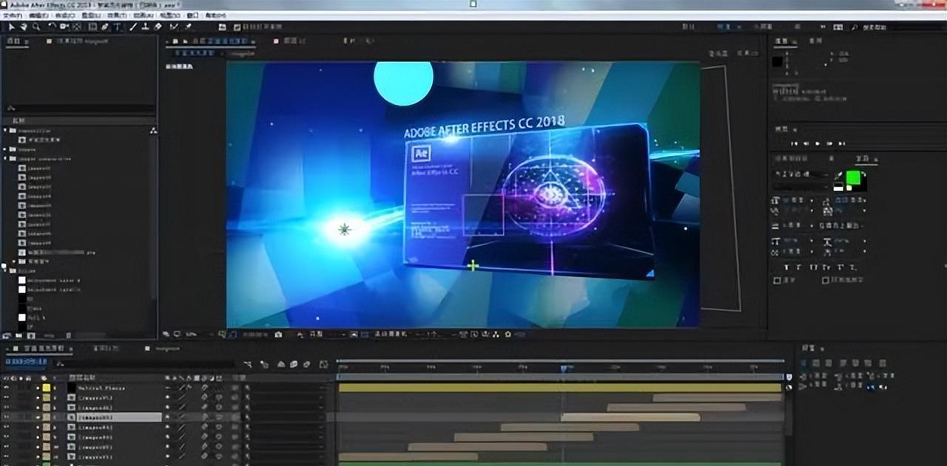Create new folder in Project panel
The image size is (947, 466).
point(18,336)
